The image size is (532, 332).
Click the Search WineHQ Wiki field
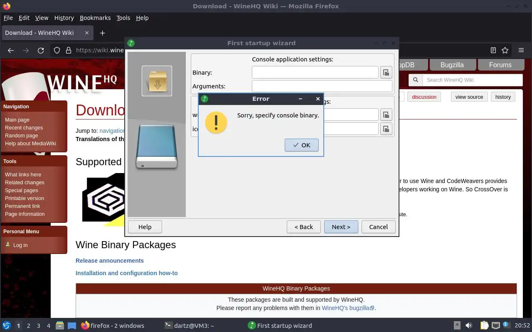[x=473, y=80]
